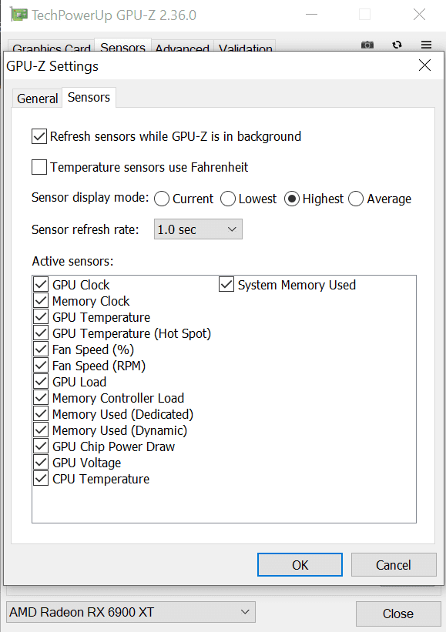Open the hamburger menu icon
The height and width of the screenshot is (632, 446).
pos(426,45)
